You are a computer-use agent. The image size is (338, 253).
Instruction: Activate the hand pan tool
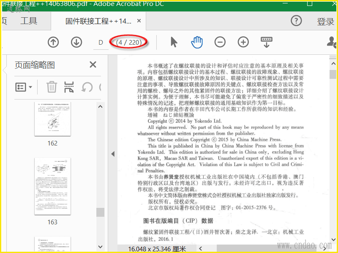(x=197, y=42)
